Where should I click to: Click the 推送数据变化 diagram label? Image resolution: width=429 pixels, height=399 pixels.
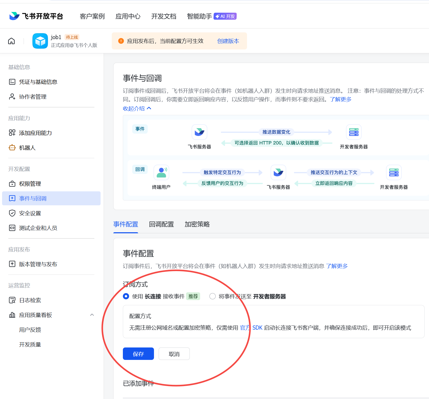(276, 132)
